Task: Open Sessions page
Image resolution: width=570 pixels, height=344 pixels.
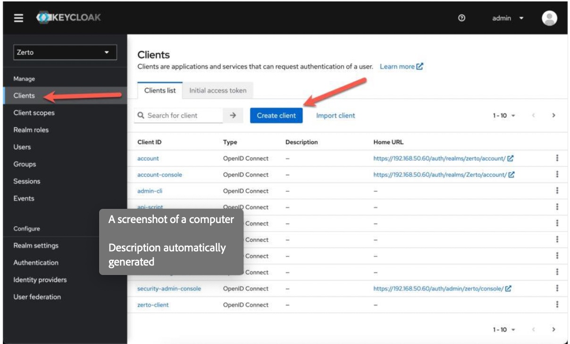Action: point(27,181)
